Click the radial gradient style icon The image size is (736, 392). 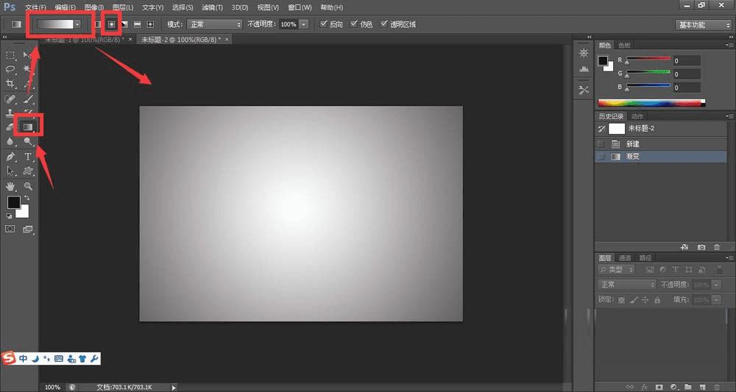(111, 24)
